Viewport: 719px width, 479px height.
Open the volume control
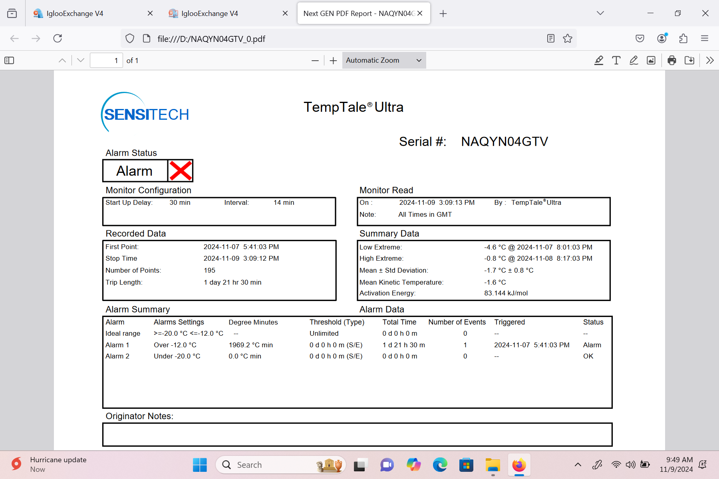point(630,464)
